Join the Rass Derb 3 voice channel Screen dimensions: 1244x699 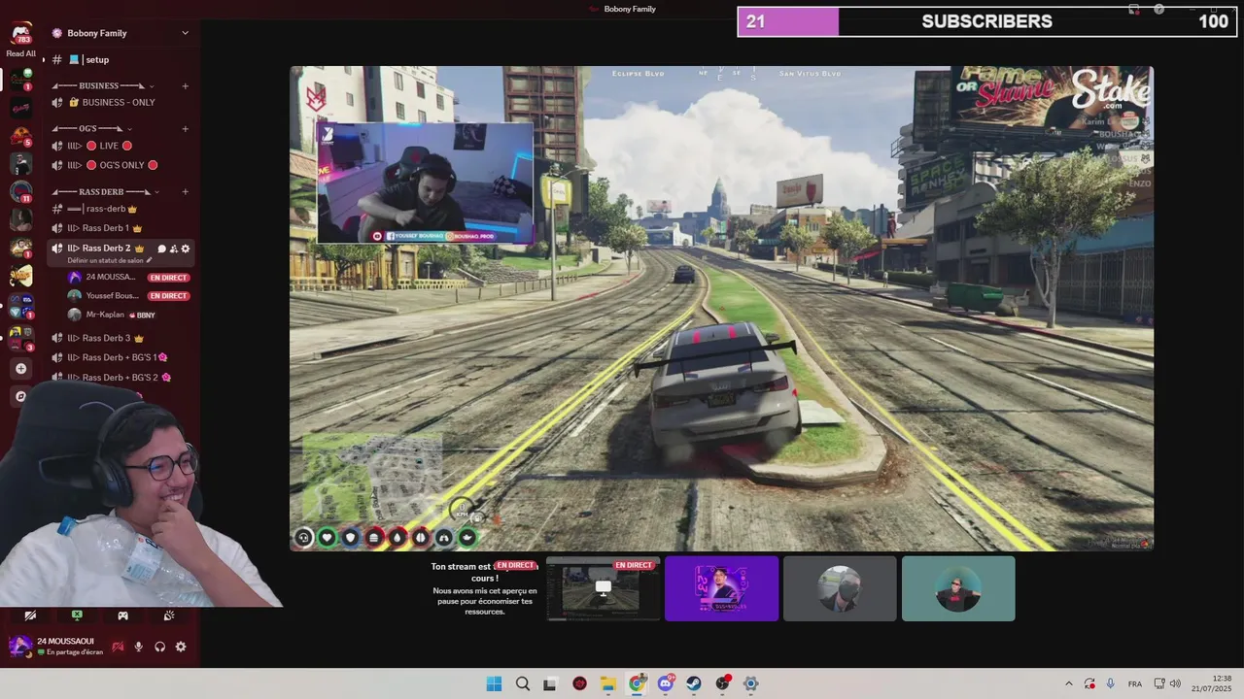(121, 338)
